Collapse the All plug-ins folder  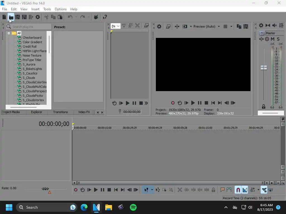[x=9, y=33]
